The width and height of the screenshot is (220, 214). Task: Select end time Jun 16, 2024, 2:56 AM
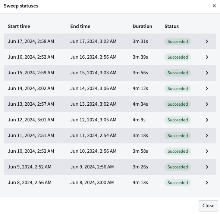coord(93,57)
